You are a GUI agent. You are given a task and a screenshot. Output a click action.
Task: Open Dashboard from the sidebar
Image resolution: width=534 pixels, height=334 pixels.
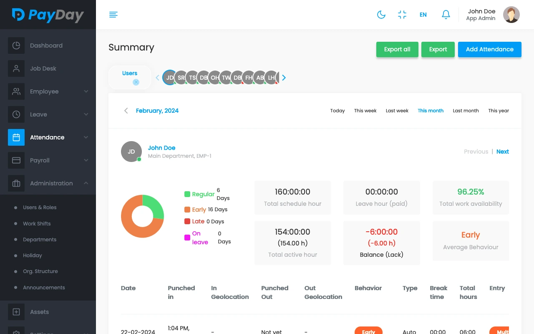46,46
